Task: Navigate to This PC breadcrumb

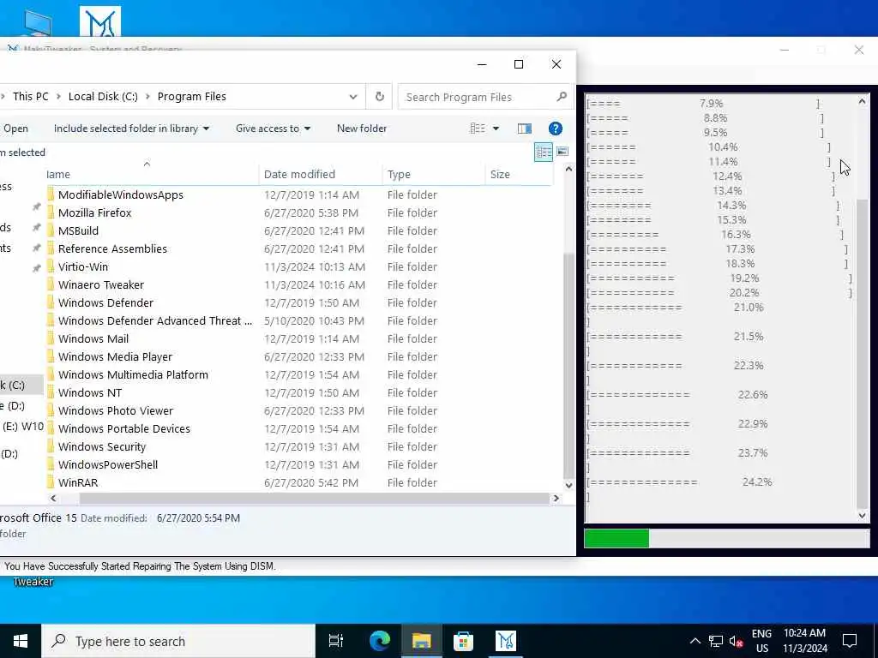Action: [30, 96]
